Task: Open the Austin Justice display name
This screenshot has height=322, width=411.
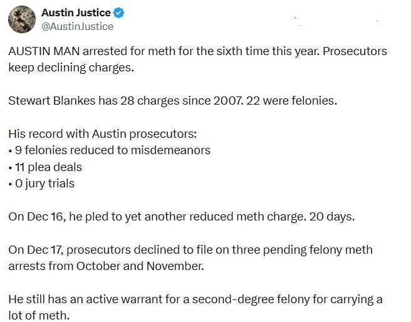Action: tap(76, 13)
